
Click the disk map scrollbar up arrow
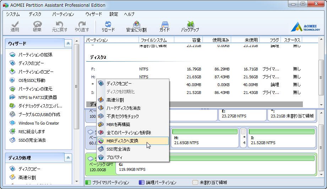coord(321,113)
